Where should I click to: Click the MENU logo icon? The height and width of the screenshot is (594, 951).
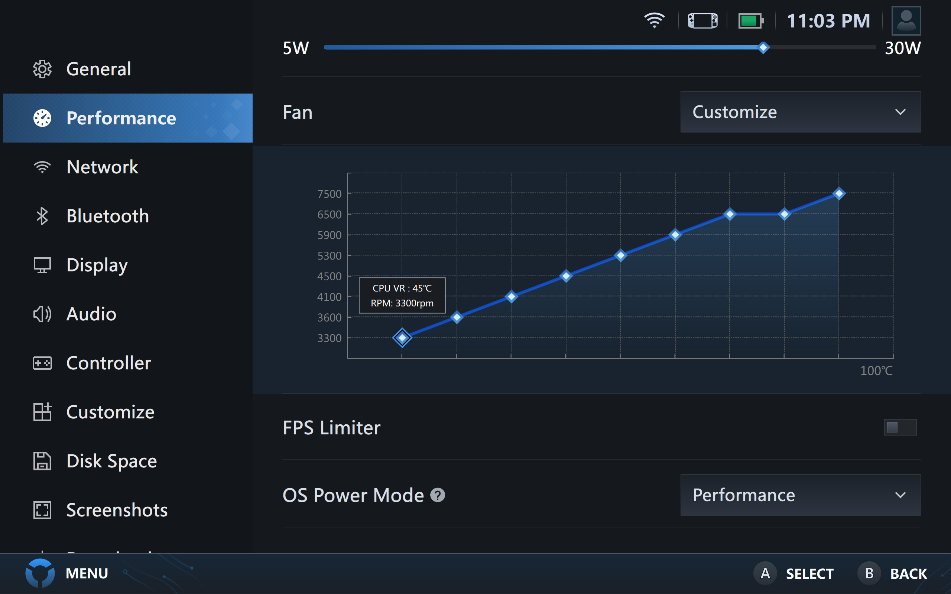[40, 573]
